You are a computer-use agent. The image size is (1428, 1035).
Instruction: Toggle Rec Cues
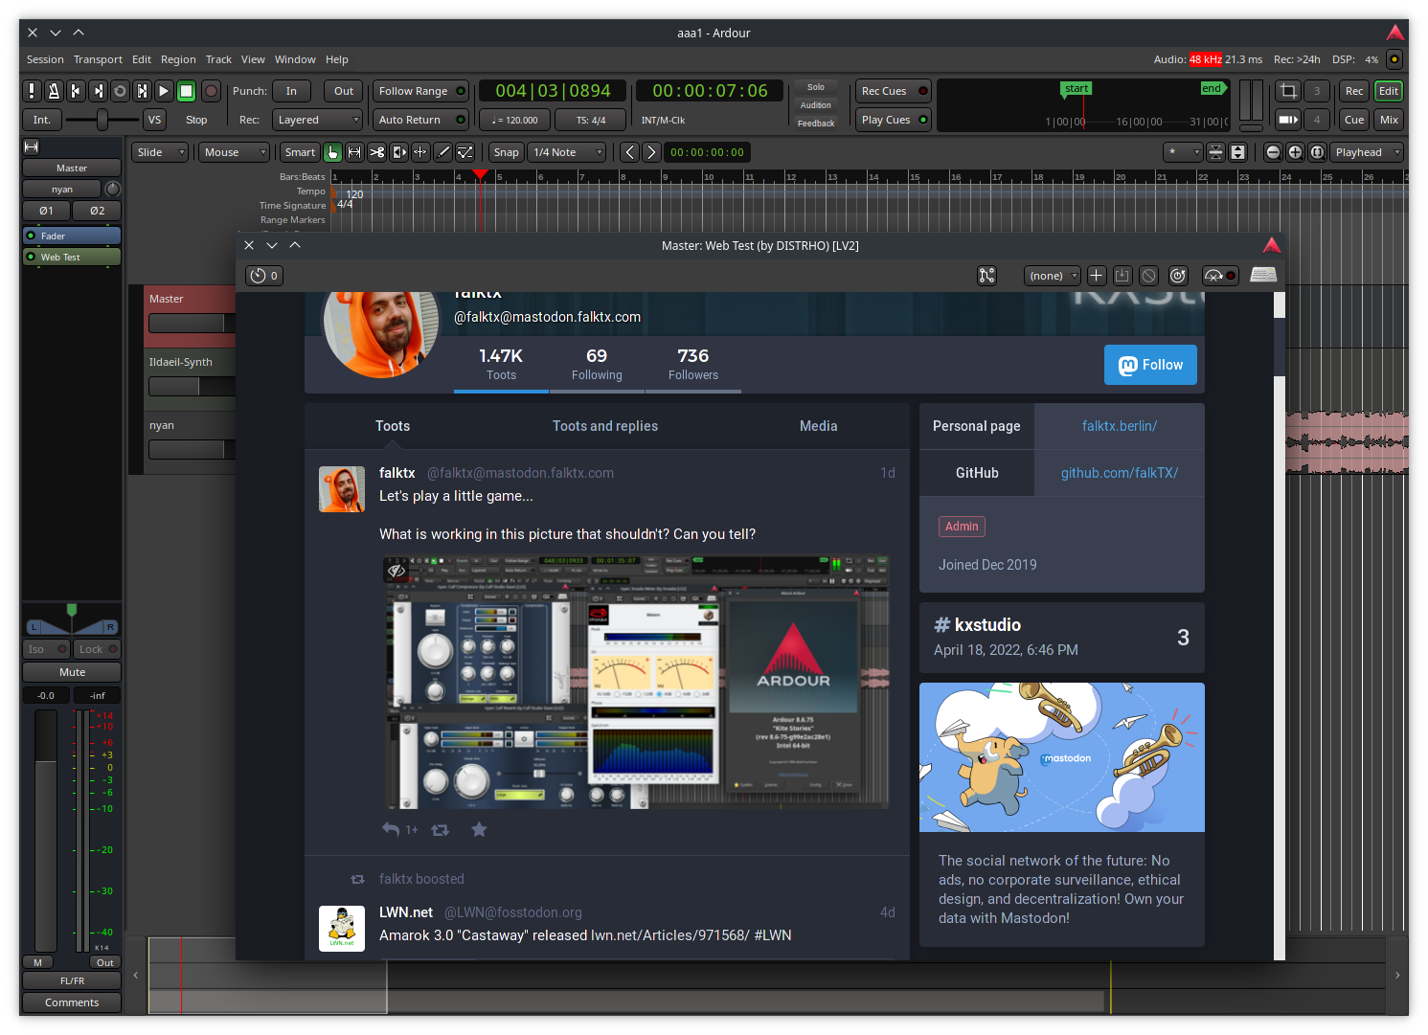coord(893,91)
